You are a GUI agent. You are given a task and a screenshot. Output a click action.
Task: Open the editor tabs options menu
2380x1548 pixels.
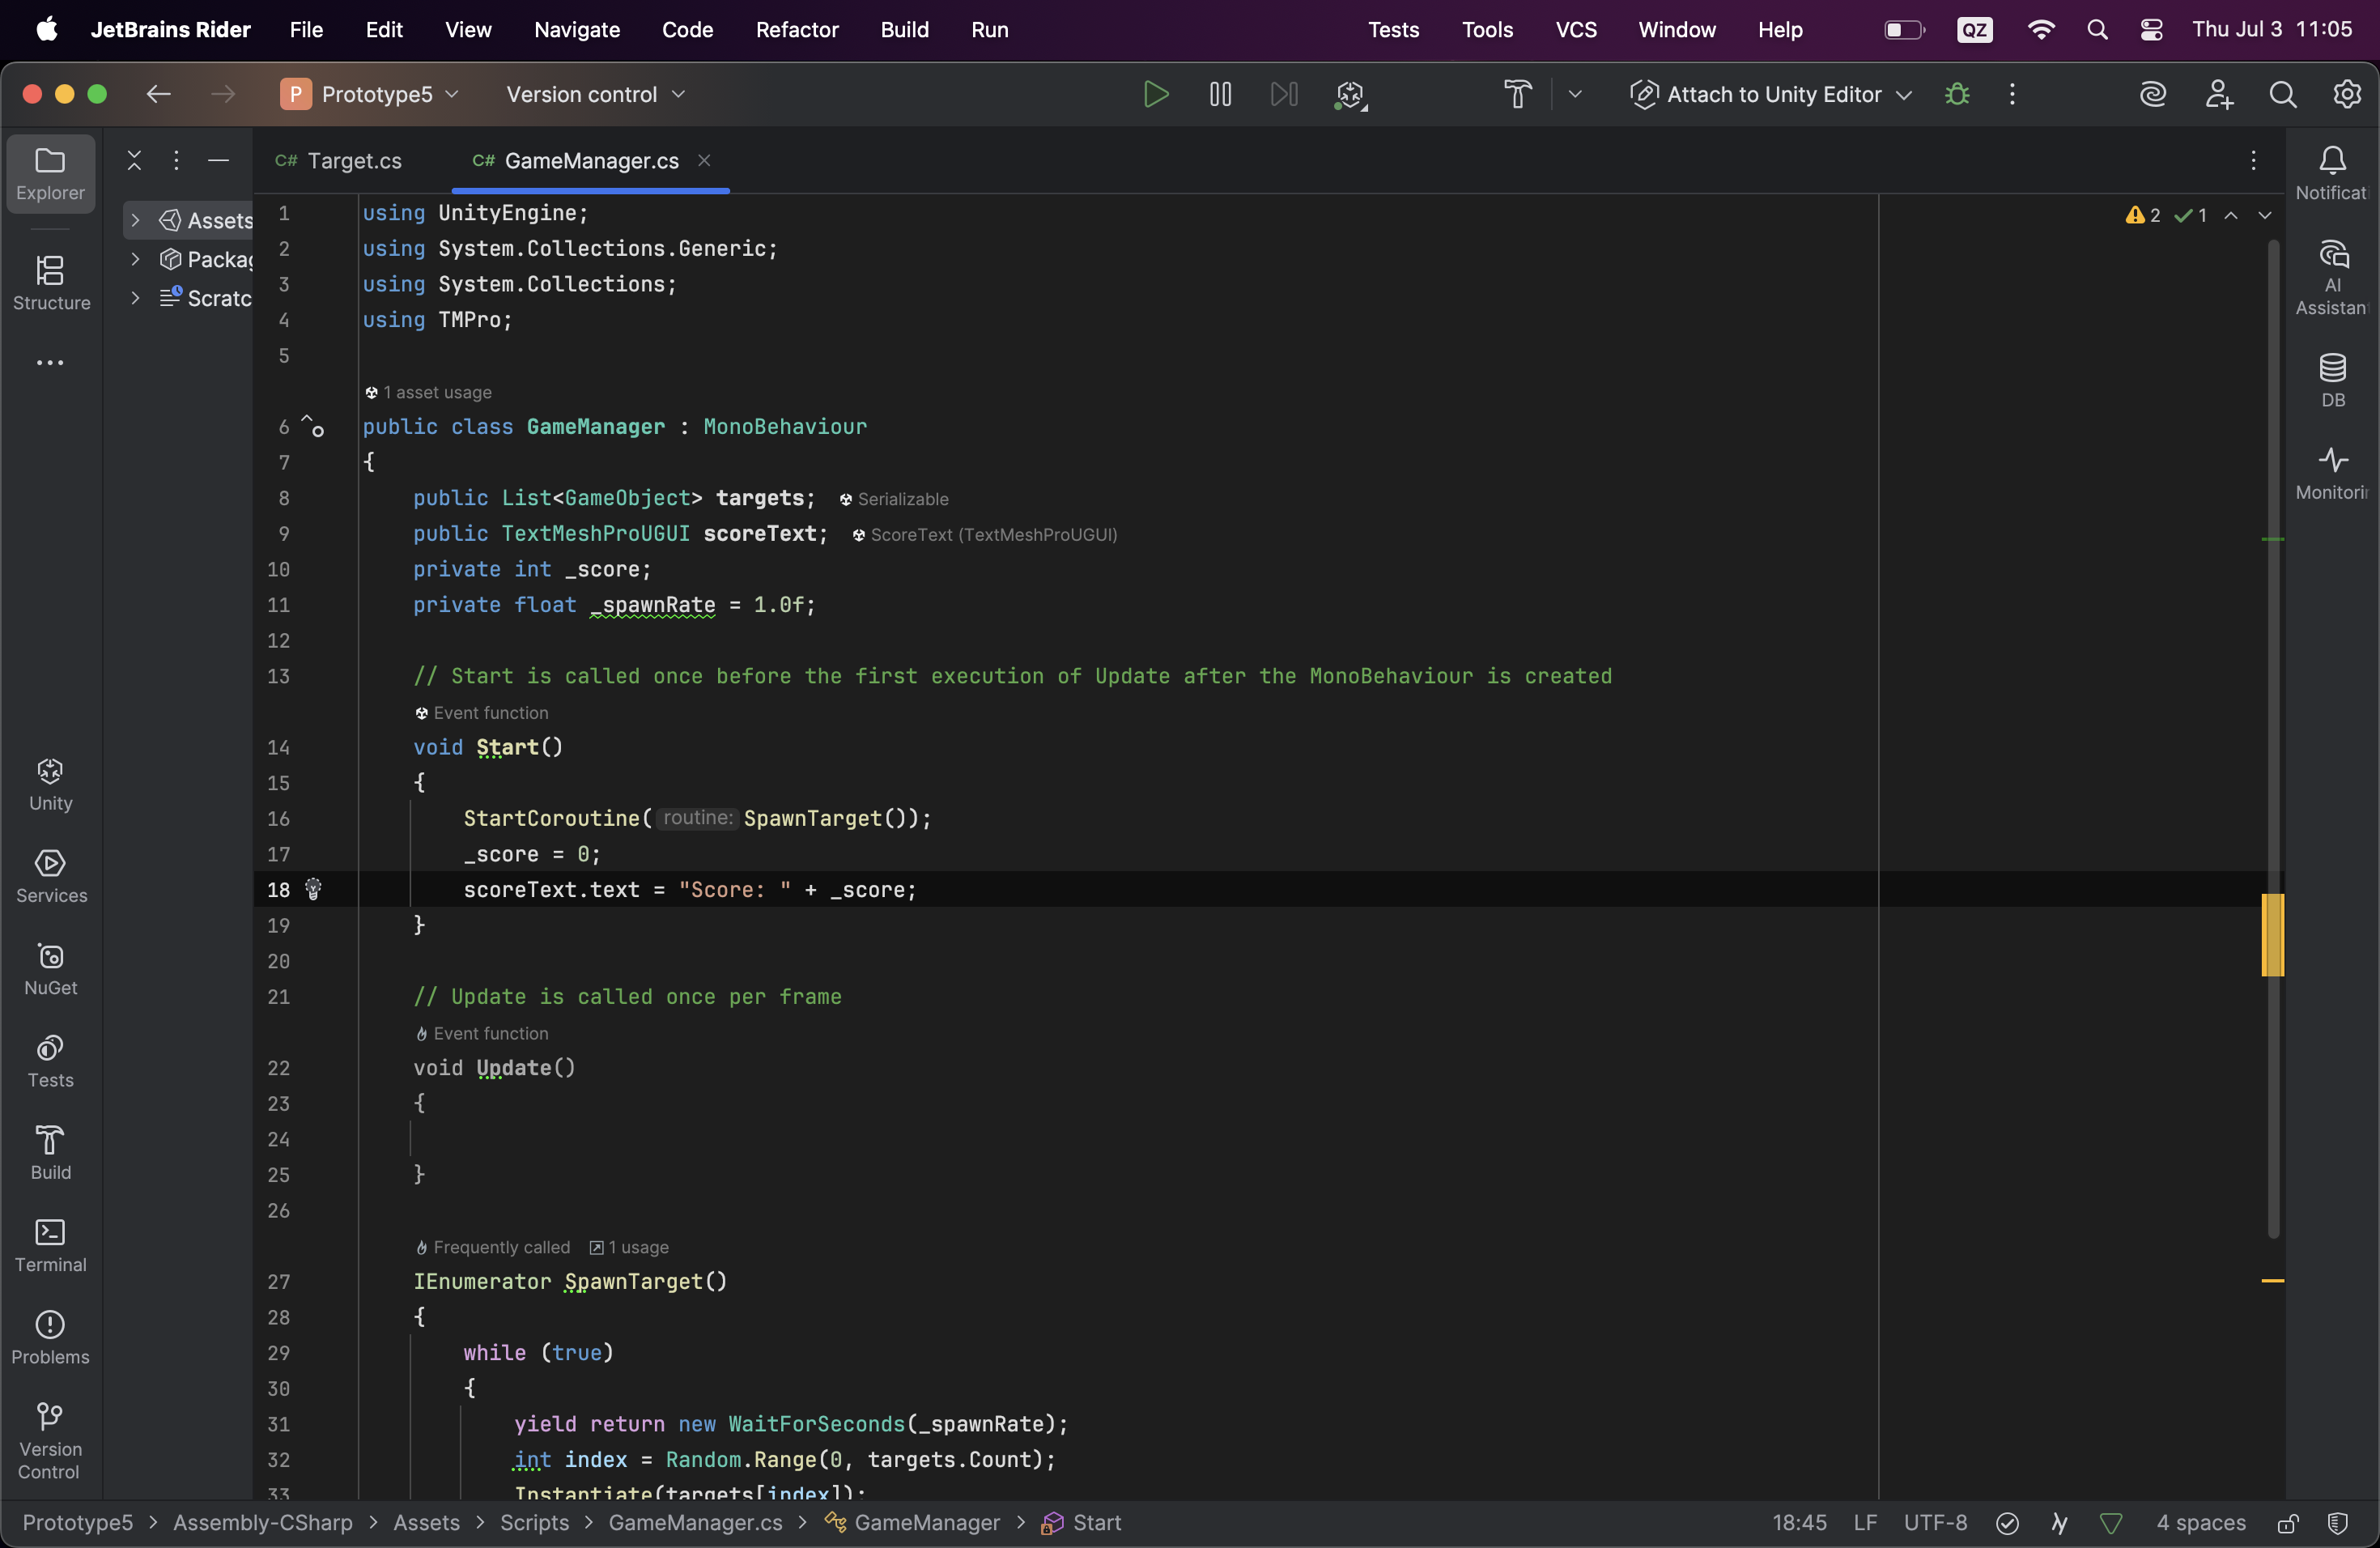[x=2253, y=160]
